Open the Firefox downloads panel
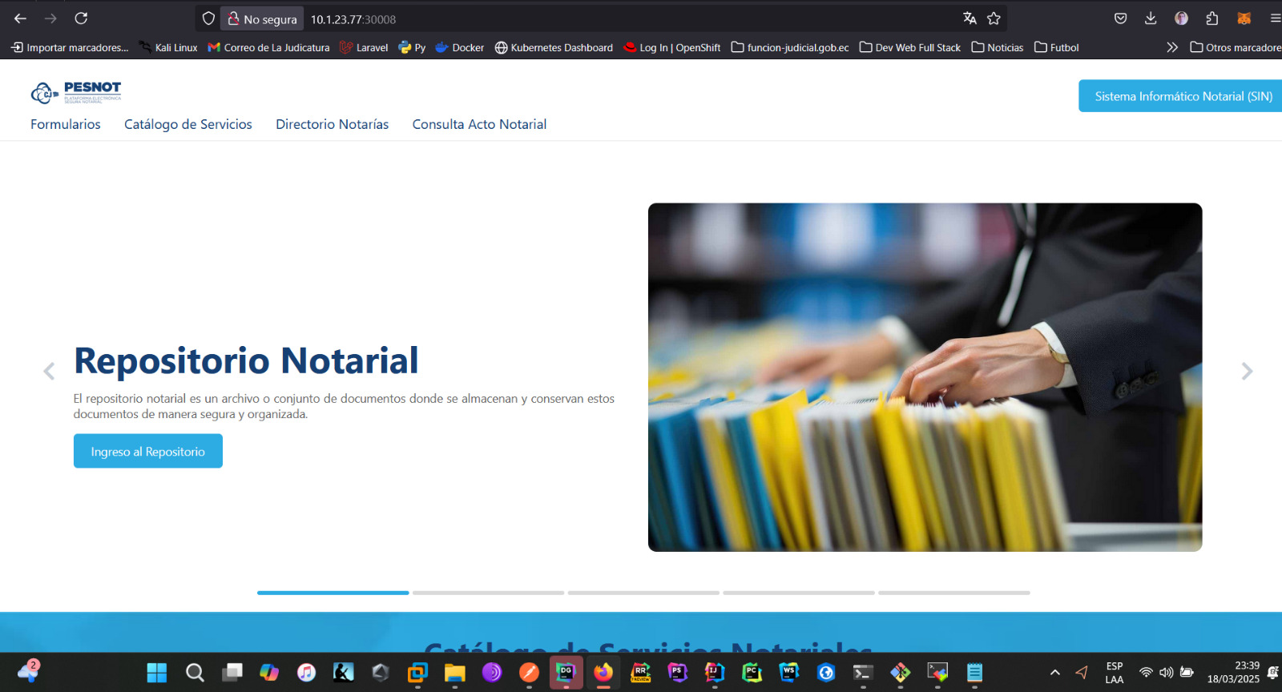1282x692 pixels. coord(1151,18)
